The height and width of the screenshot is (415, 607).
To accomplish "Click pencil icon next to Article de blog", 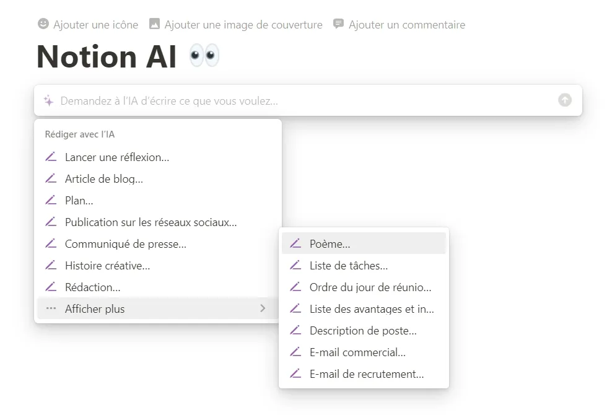I will 51,178.
